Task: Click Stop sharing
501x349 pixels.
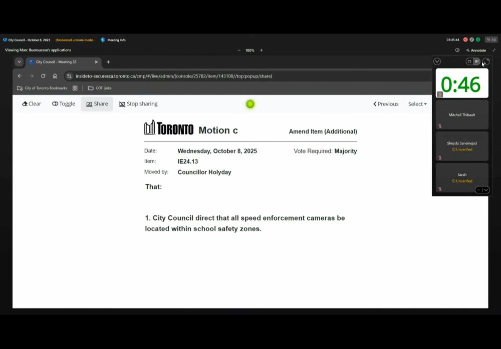Action: click(138, 103)
